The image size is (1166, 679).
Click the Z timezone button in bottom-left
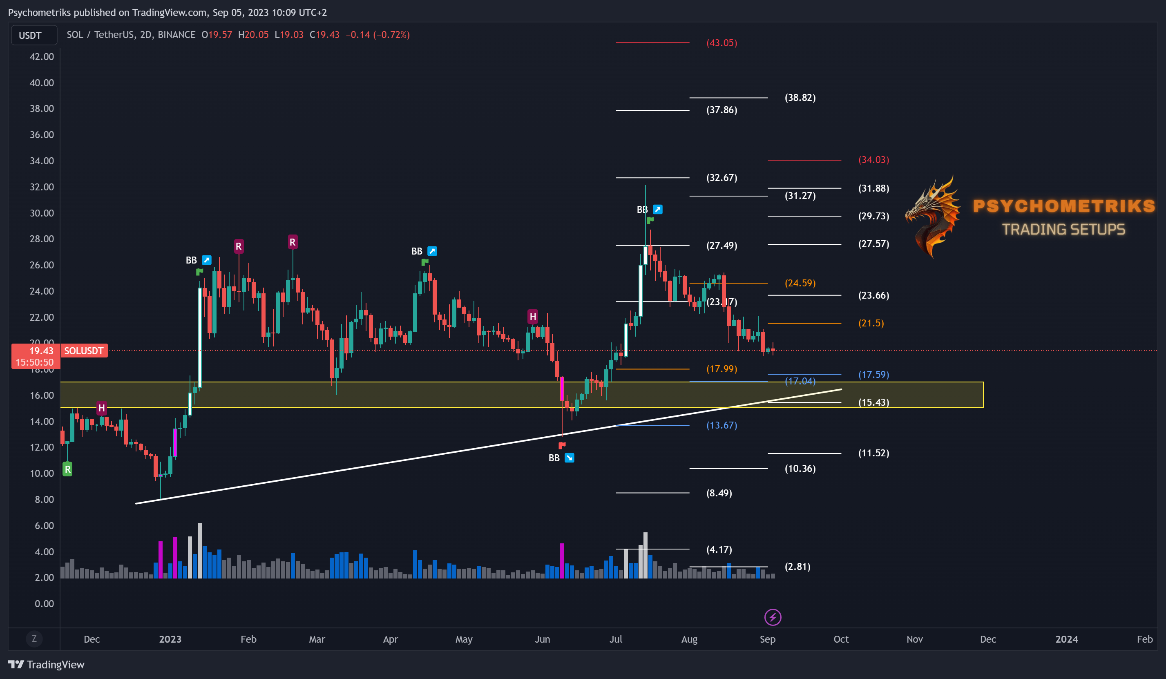pyautogui.click(x=34, y=639)
